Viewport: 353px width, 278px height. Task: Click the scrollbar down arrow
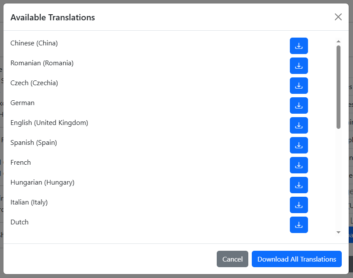pos(338,233)
